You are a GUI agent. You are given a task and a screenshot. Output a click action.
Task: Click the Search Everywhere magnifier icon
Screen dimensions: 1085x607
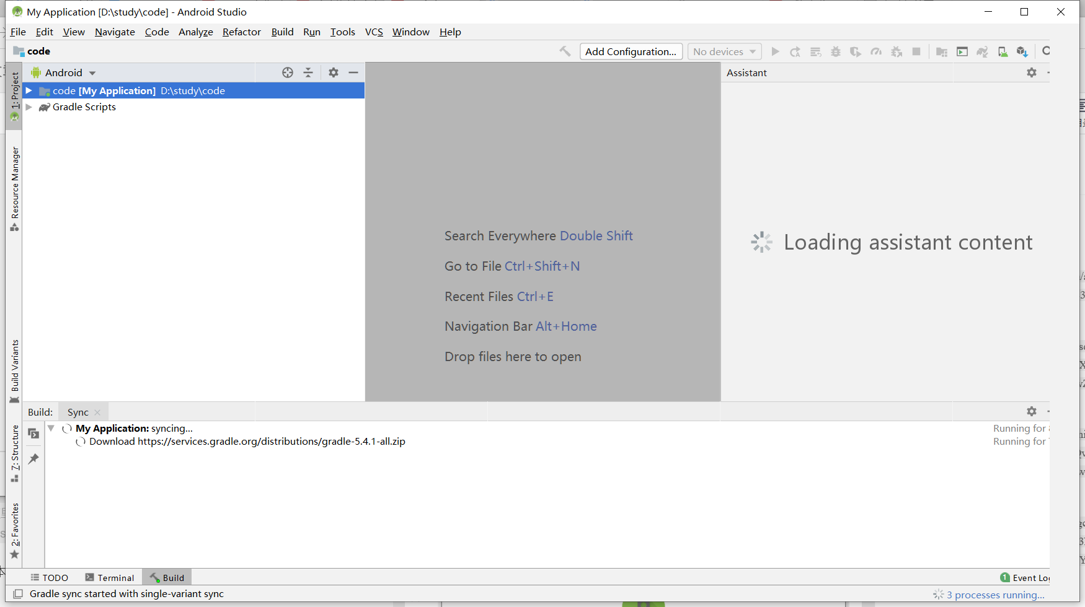click(1046, 51)
